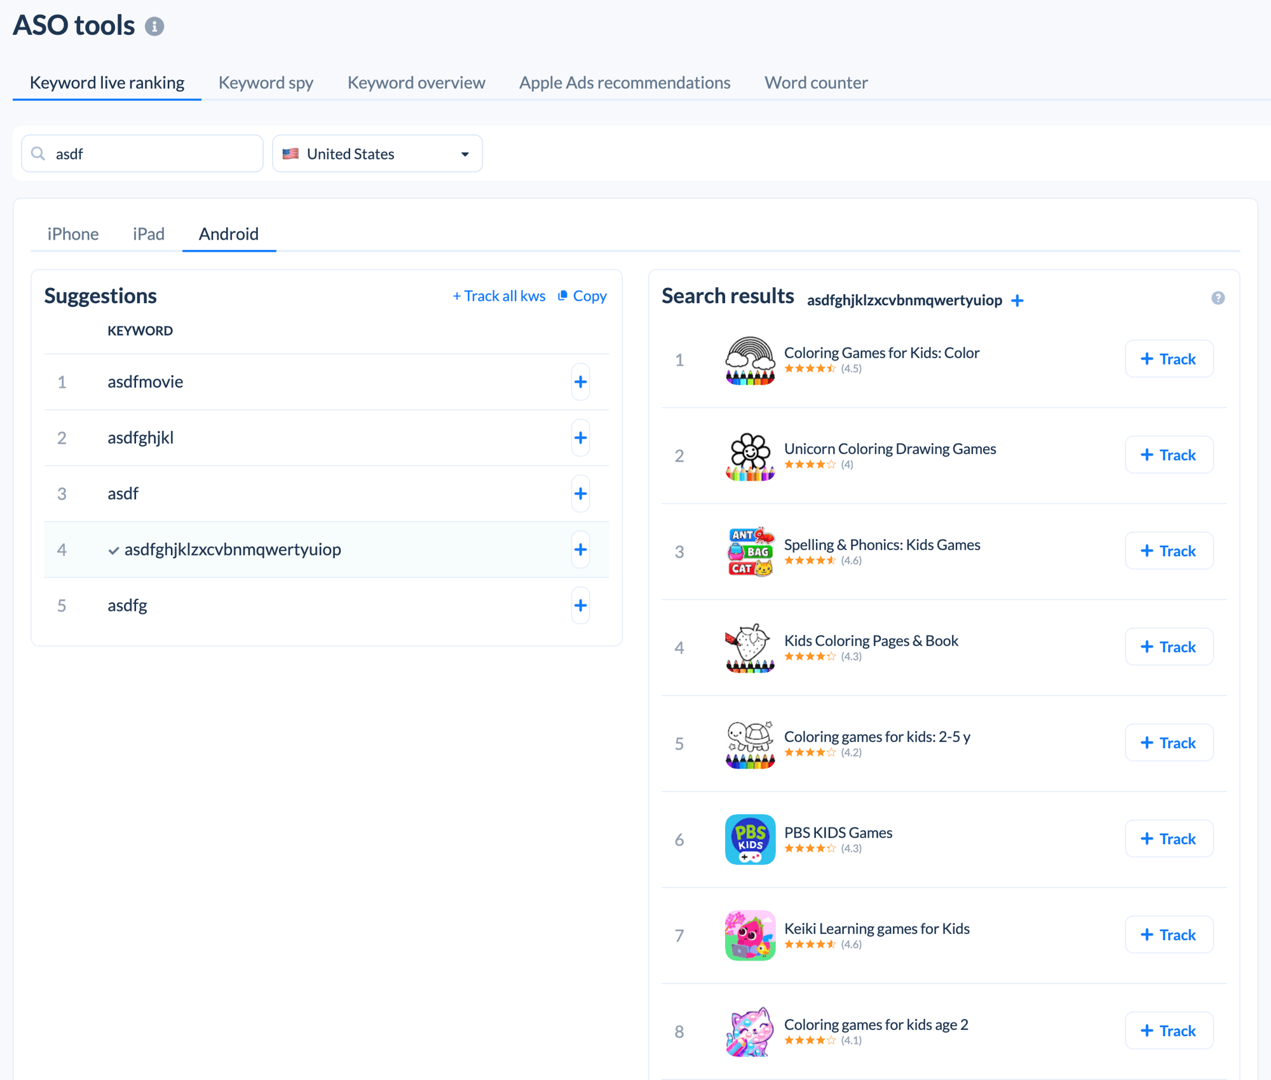Select the asdfg suggestion text

coord(127,606)
